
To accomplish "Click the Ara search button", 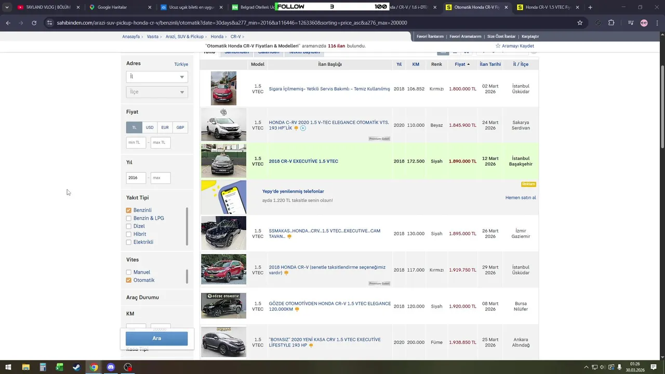I will pyautogui.click(x=156, y=339).
